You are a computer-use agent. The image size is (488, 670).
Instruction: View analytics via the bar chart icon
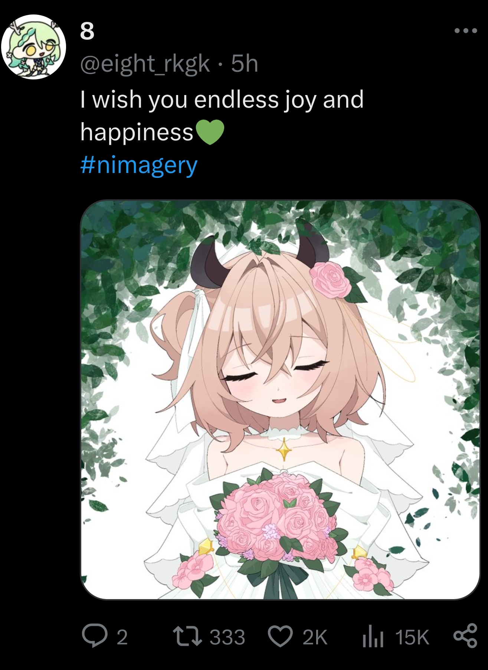point(373,636)
